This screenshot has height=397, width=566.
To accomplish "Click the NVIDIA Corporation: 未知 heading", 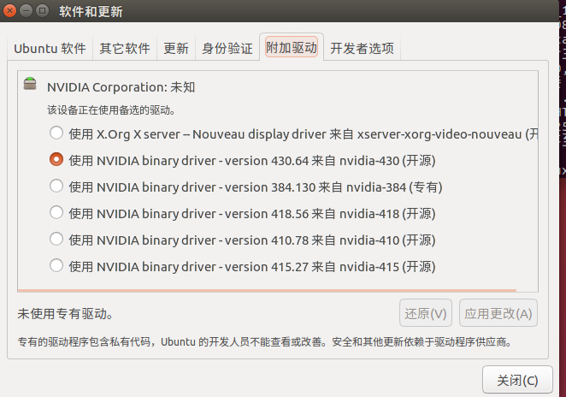I will [x=121, y=87].
